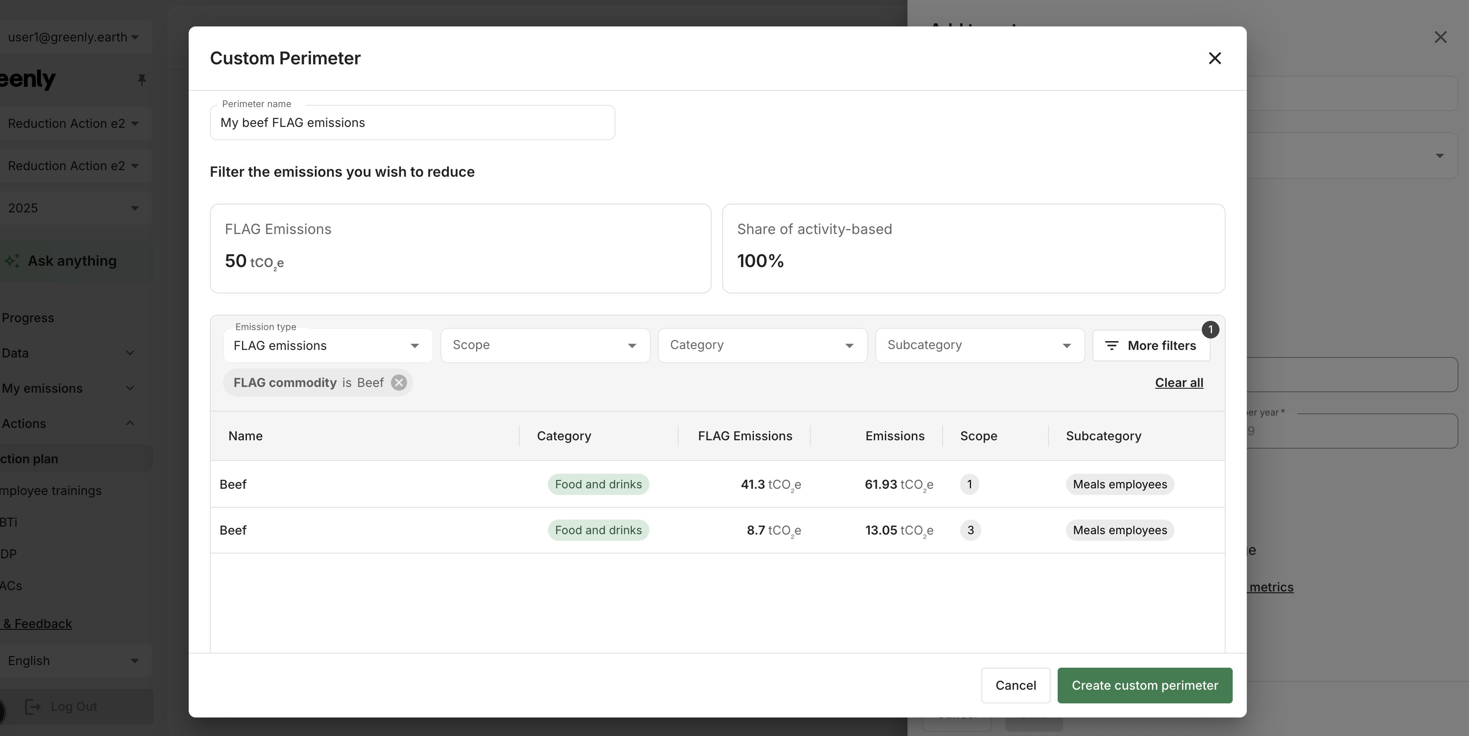Image resolution: width=1469 pixels, height=736 pixels.
Task: Click the Cancel button
Action: (1016, 685)
